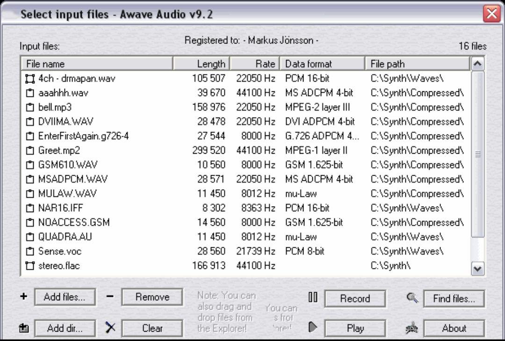
Task: Click the file icon beside Sense.voc
Action: tap(30, 252)
